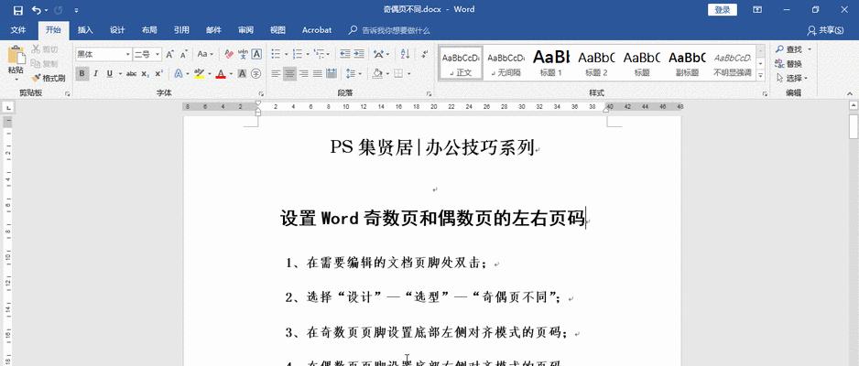859x366 pixels.
Task: Switch to the References (引用) tab
Action: pos(181,30)
